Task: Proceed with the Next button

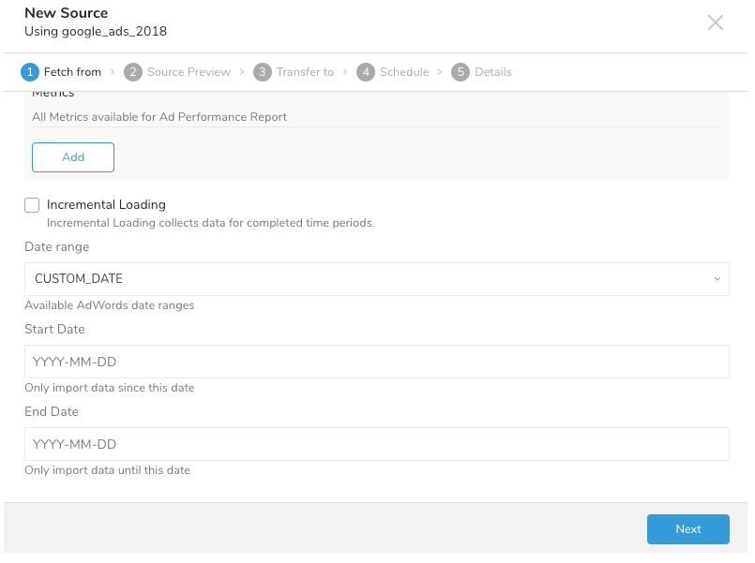Action: [x=687, y=529]
